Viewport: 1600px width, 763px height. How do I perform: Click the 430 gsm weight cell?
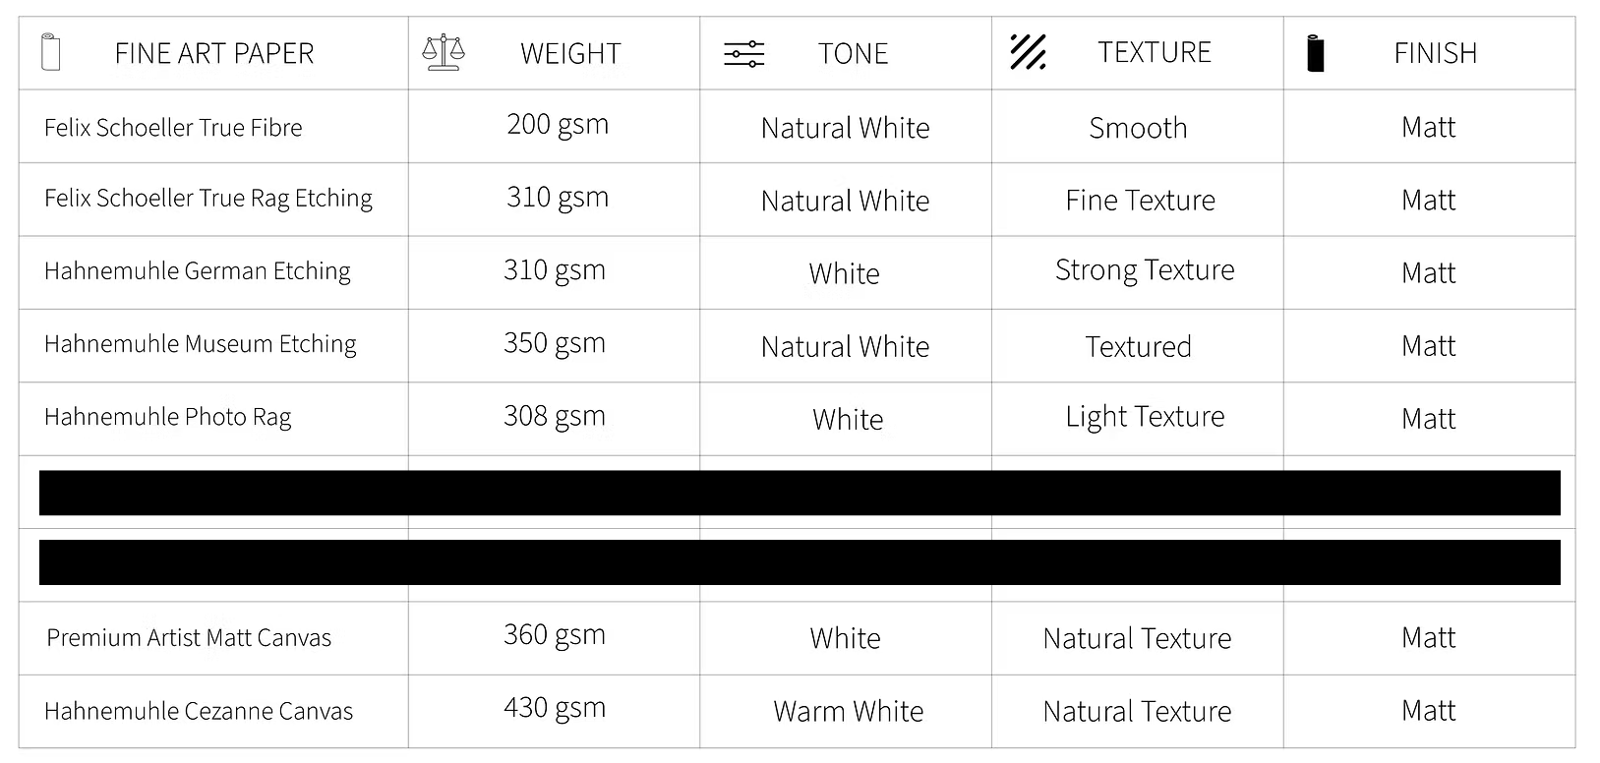pos(555,708)
